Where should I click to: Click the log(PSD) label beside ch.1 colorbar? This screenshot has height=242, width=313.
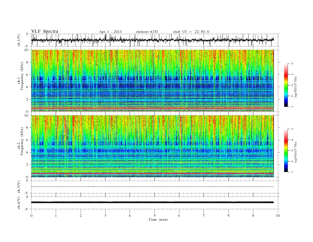pyautogui.click(x=296, y=87)
